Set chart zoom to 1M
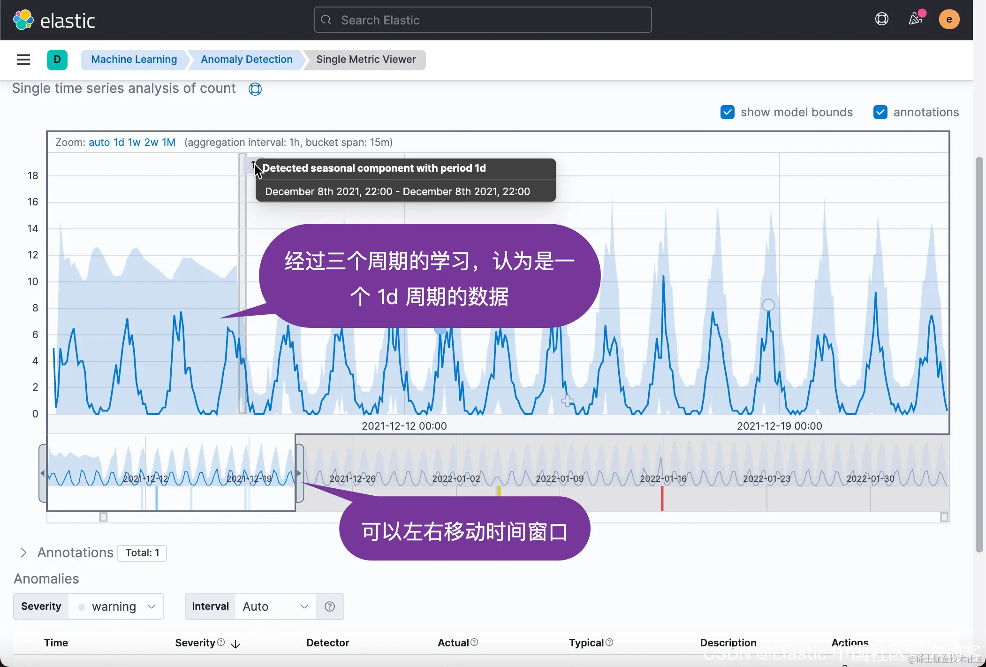This screenshot has width=986, height=667. pos(168,143)
